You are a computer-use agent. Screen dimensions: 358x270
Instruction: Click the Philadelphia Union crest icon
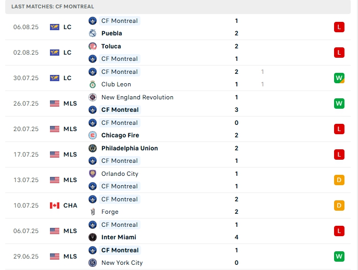pyautogui.click(x=93, y=148)
